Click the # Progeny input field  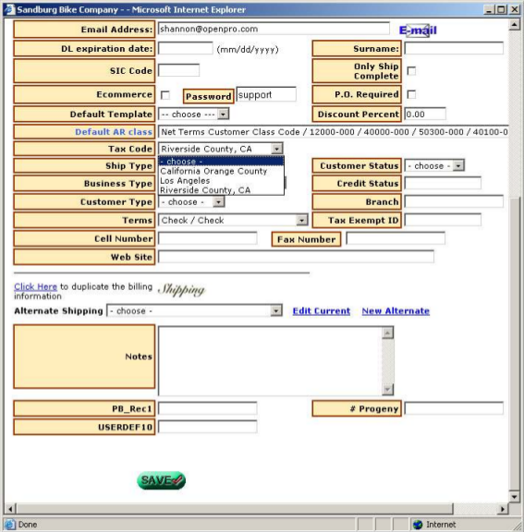pyautogui.click(x=454, y=408)
